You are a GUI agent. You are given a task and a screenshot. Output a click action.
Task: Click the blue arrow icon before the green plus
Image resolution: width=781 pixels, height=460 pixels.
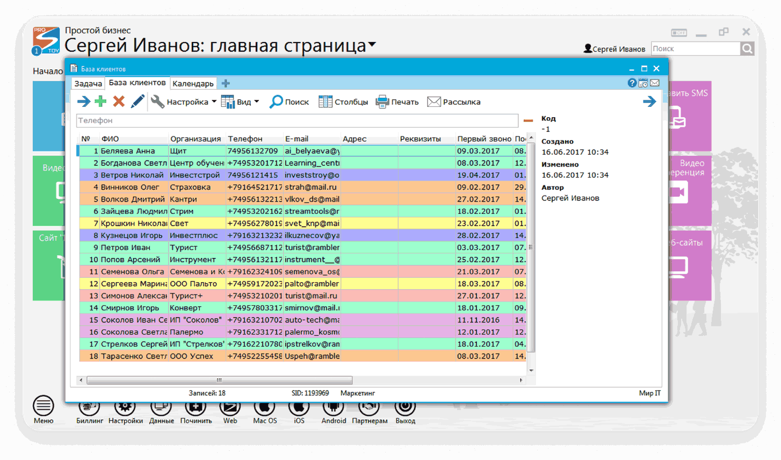click(x=84, y=102)
